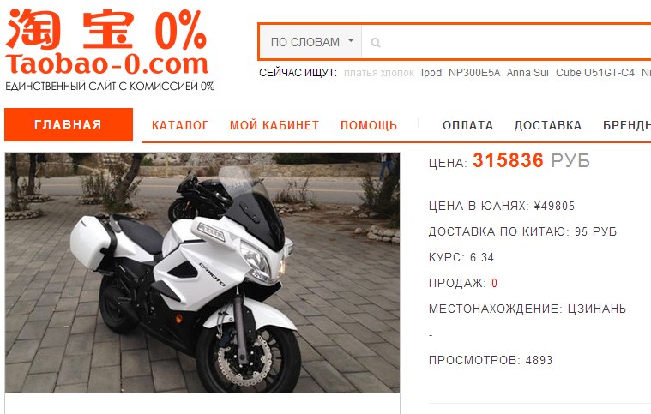This screenshot has width=651, height=414.
Task: Click the ПРОДАЖ count 0
Action: point(495,284)
